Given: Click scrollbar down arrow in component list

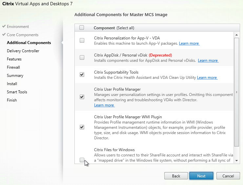Looking at the screenshot, I should [236, 161].
